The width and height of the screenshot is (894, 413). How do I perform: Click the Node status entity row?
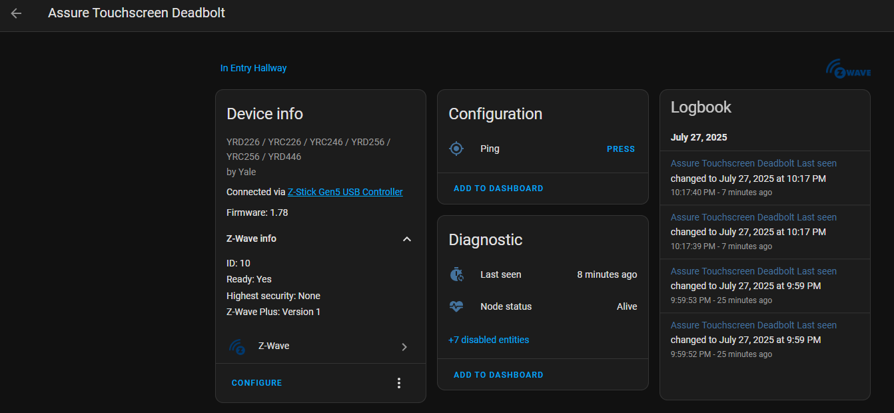click(542, 306)
